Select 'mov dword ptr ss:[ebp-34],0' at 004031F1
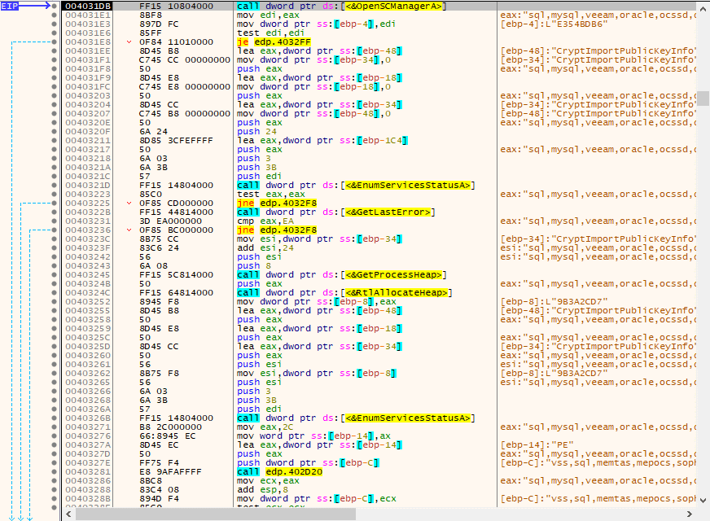The height and width of the screenshot is (521, 710). pyautogui.click(x=313, y=59)
